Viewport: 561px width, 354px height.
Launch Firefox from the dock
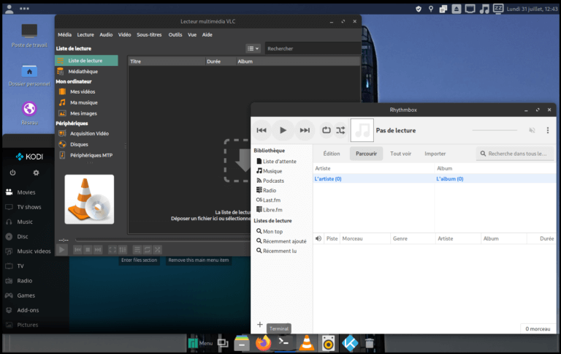pos(263,342)
